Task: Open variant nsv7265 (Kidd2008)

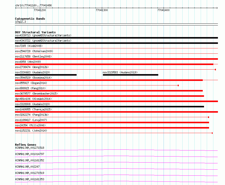Action: (29, 46)
